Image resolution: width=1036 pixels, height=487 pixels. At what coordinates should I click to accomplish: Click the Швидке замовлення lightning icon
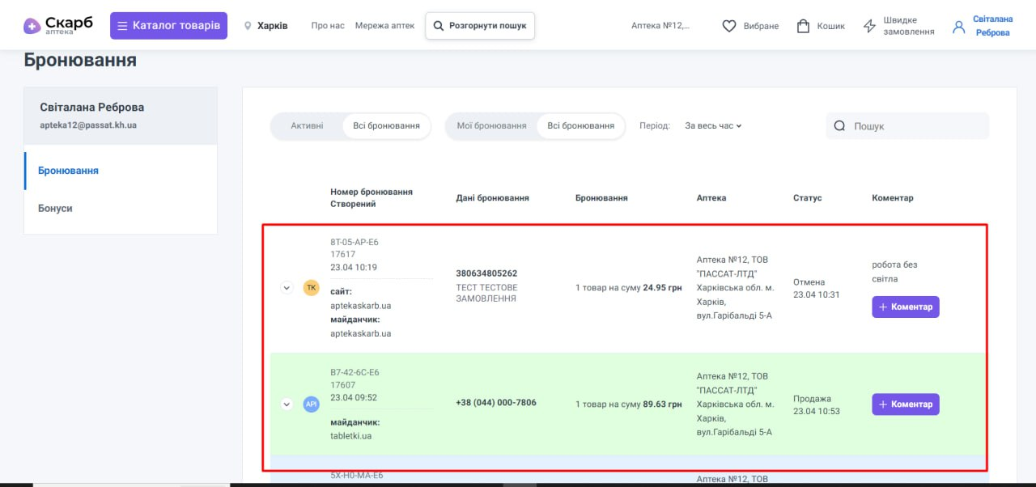pyautogui.click(x=870, y=26)
